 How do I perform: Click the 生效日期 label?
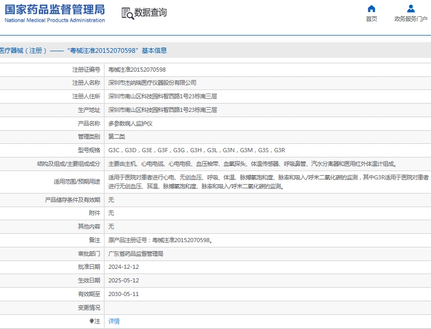coord(89,280)
